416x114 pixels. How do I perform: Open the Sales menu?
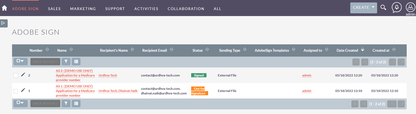[x=54, y=9]
